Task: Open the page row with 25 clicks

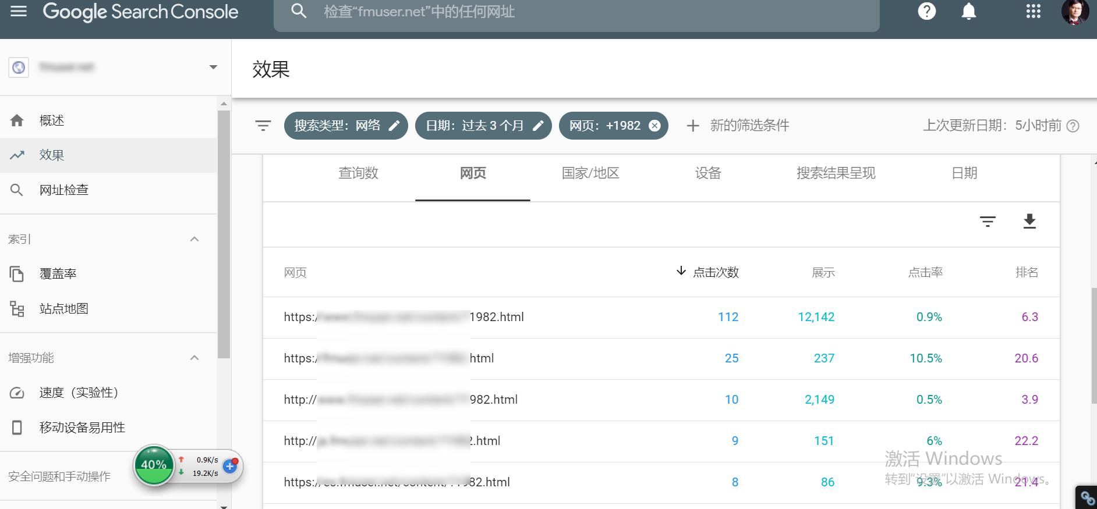Action: 661,358
